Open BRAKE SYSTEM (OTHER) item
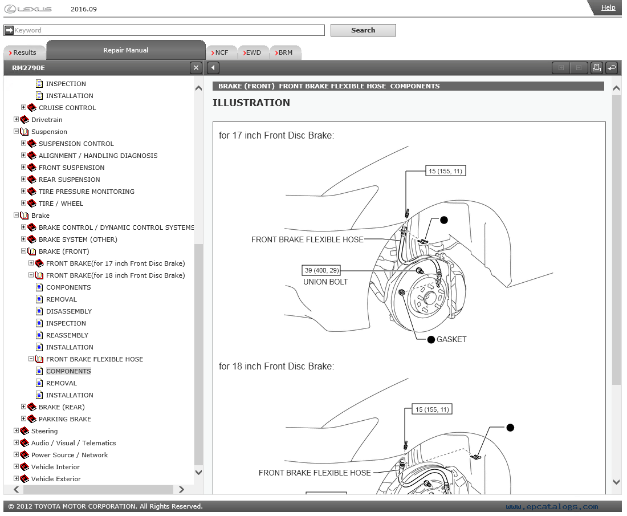627x516 pixels. coord(78,239)
